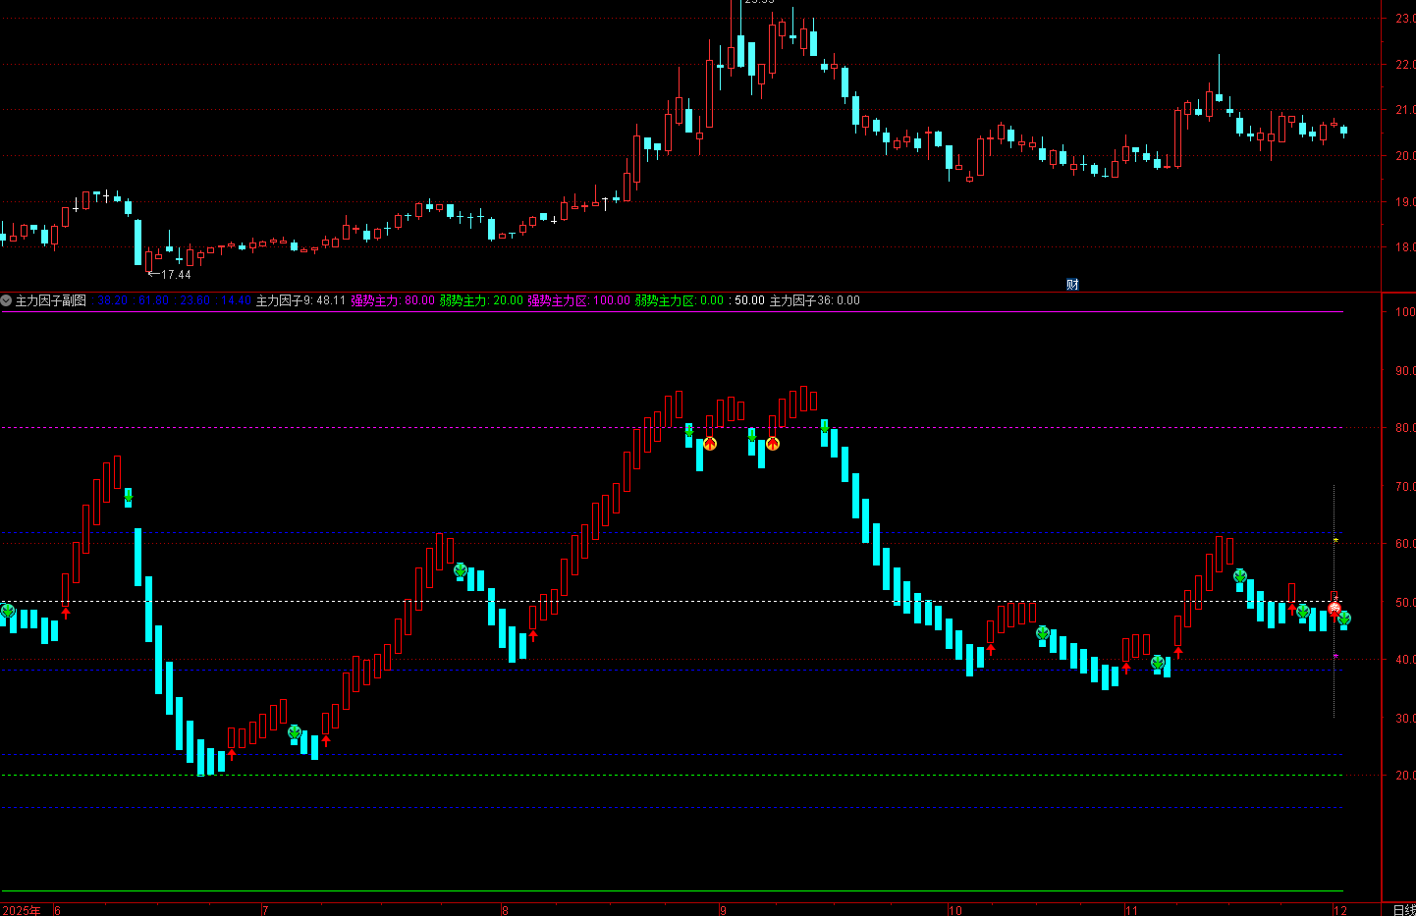
Task: Click the white 50.00 value in indicator header
Action: click(x=749, y=300)
